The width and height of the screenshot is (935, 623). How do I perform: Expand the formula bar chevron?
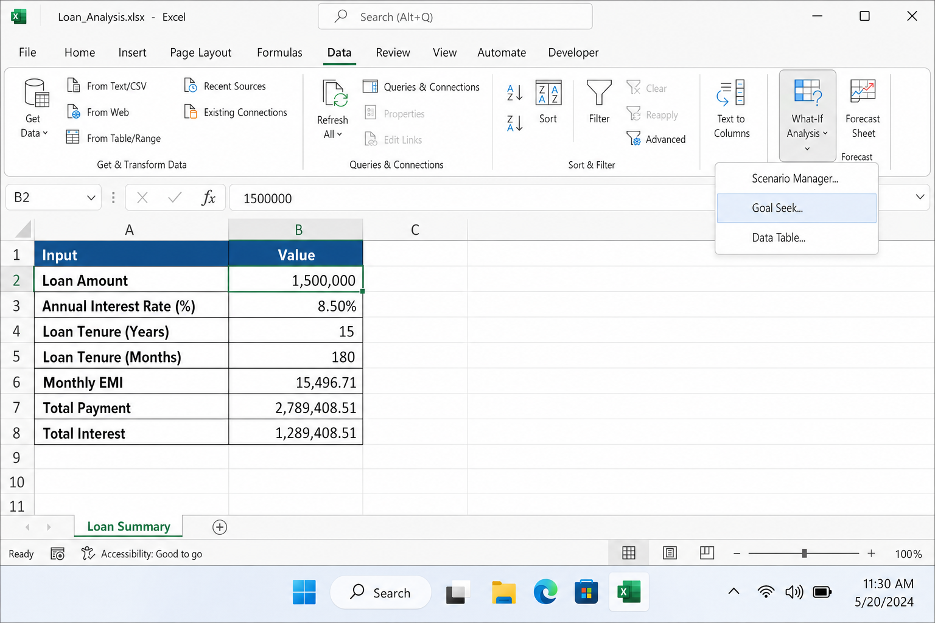pyautogui.click(x=920, y=197)
